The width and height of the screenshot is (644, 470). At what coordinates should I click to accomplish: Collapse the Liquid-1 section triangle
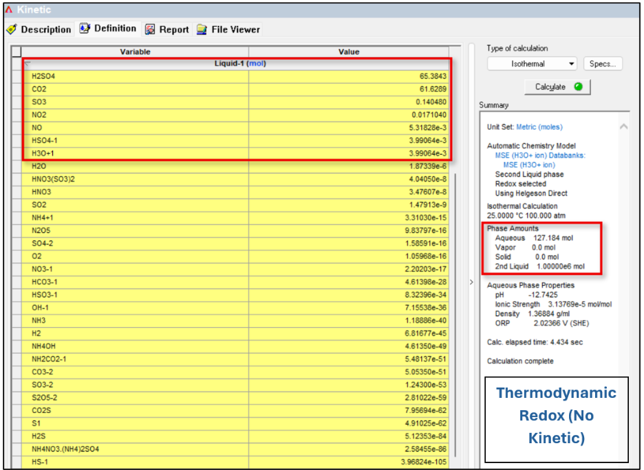coord(27,63)
